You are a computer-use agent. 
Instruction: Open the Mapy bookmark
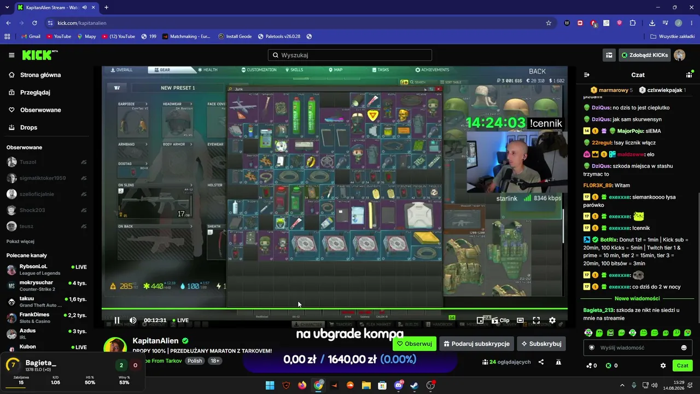86,37
